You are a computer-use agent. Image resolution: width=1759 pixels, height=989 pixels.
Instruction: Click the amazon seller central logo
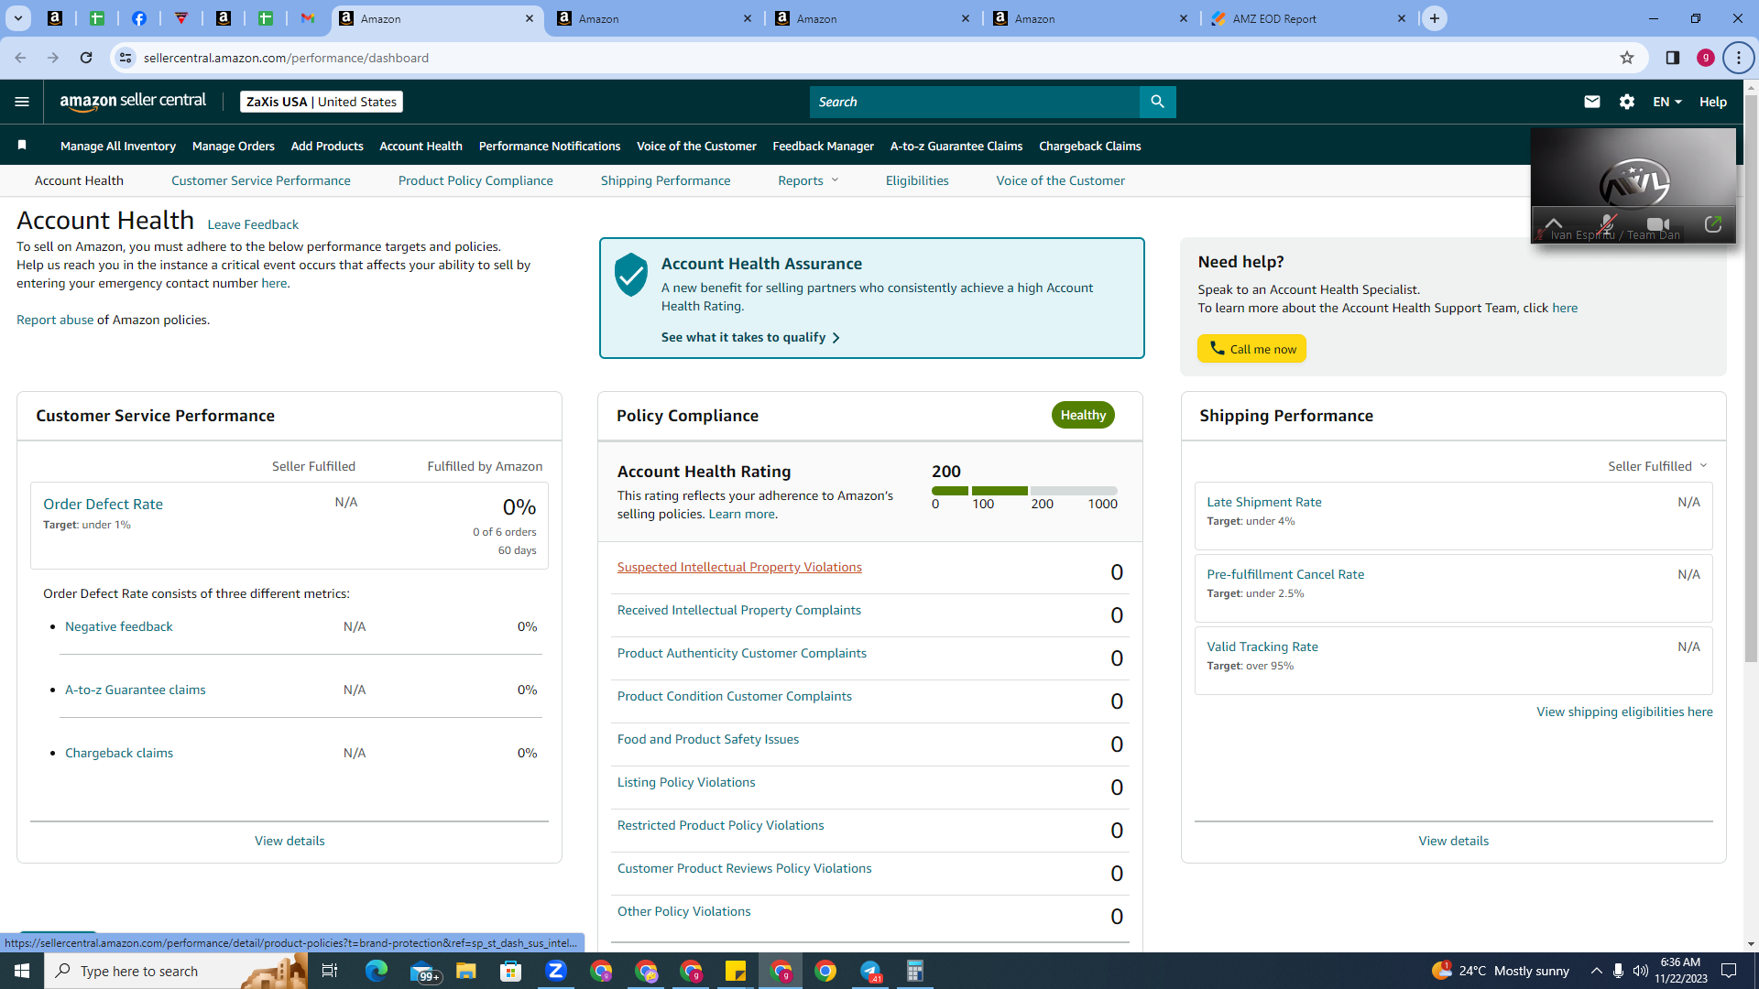click(133, 102)
